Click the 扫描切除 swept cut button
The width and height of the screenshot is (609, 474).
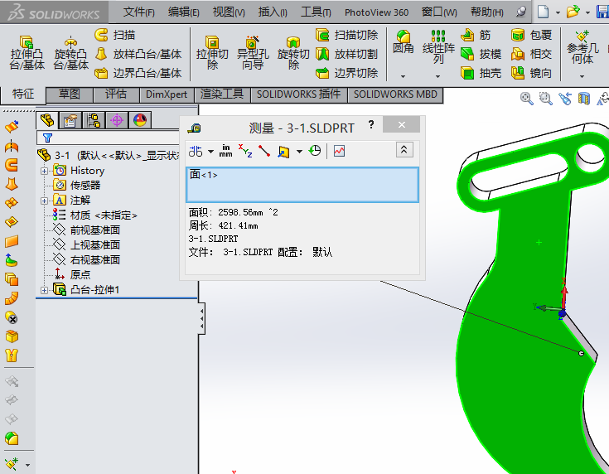click(x=346, y=35)
